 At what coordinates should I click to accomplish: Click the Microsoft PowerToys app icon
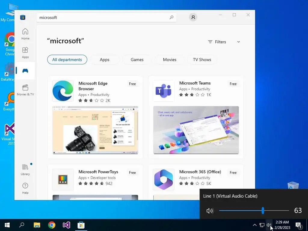(x=63, y=179)
